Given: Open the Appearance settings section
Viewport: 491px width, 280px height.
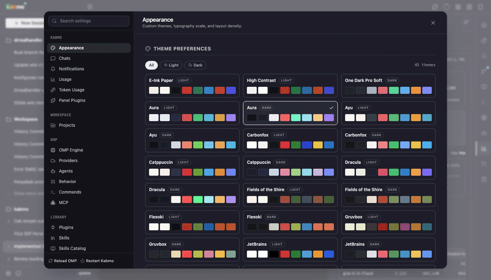Looking at the screenshot, I should [89, 48].
